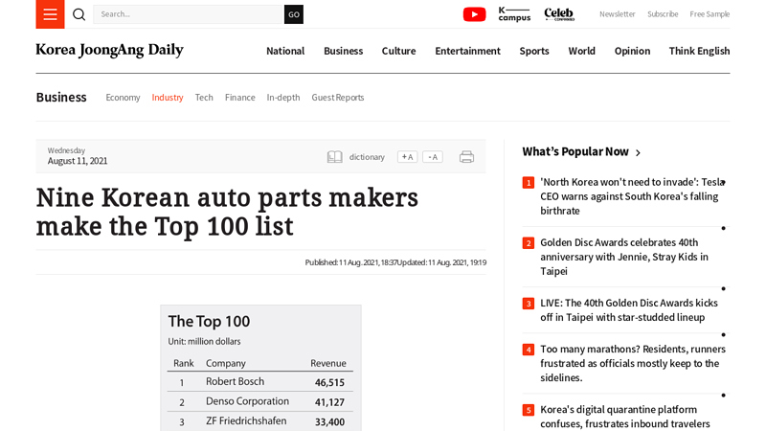Decrease font size with -A button

pos(433,157)
